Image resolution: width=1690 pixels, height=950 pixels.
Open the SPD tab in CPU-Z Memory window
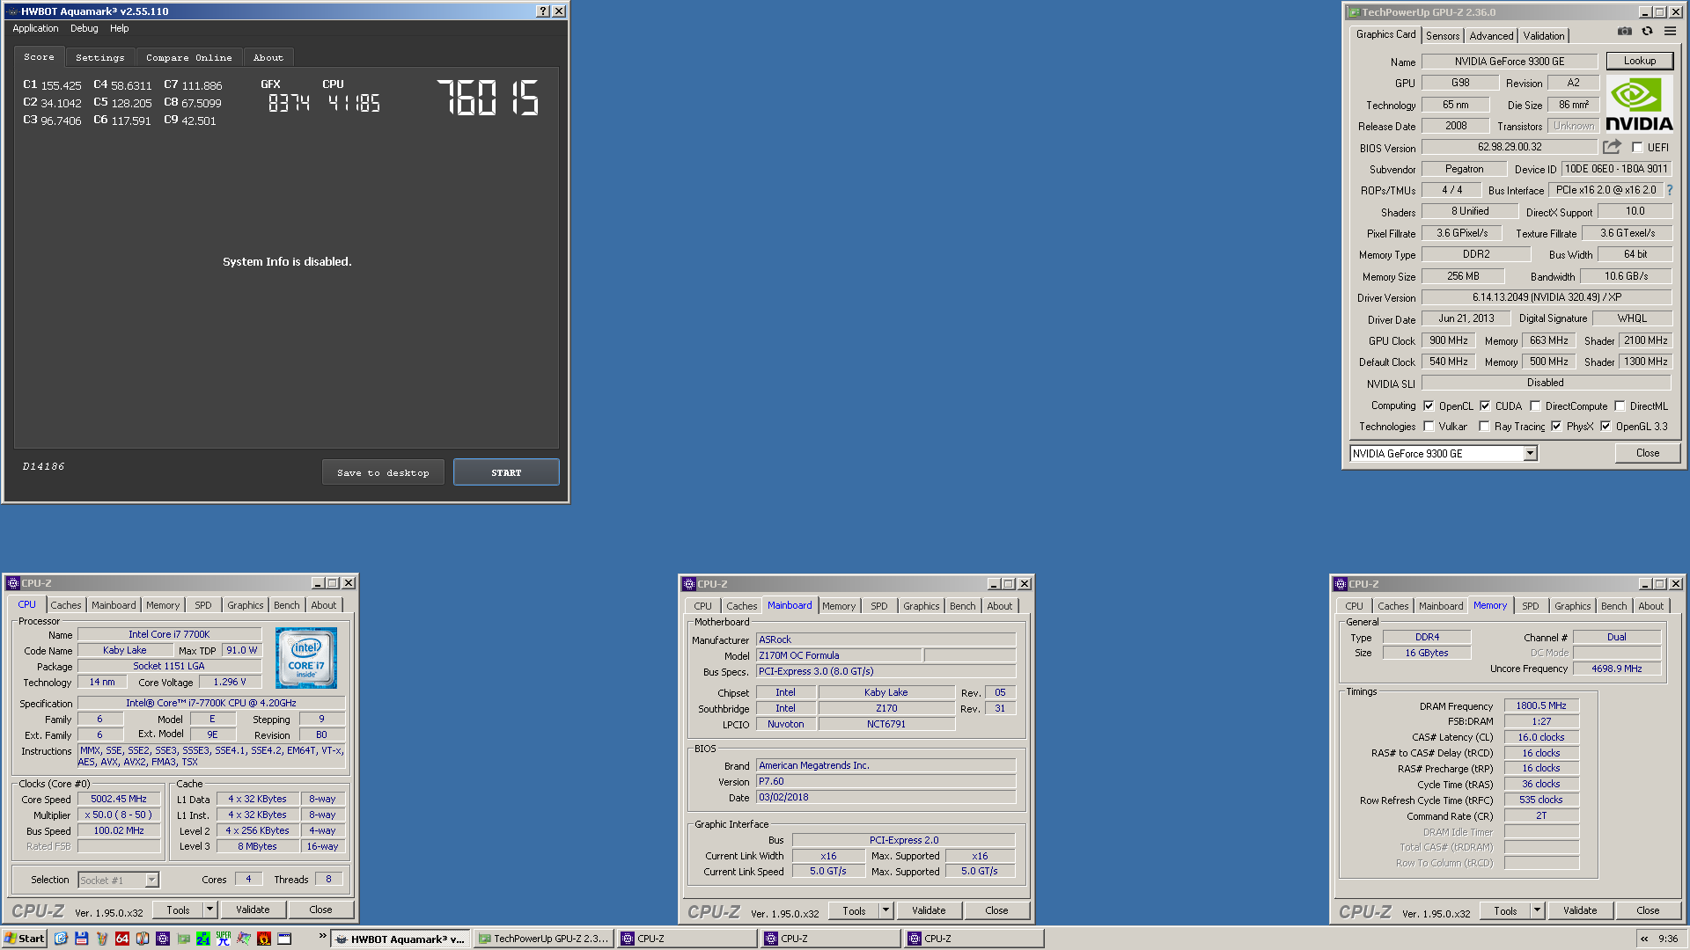click(x=1530, y=606)
